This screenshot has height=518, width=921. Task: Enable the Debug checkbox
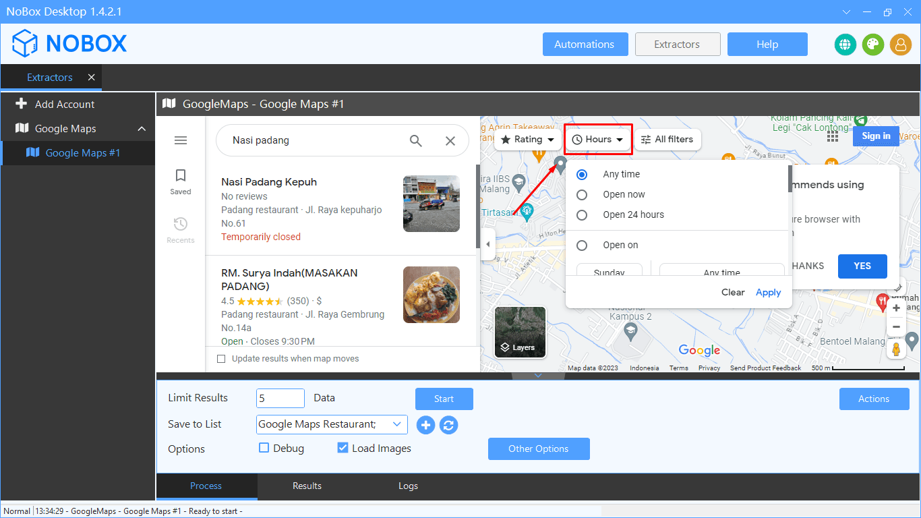(x=264, y=448)
